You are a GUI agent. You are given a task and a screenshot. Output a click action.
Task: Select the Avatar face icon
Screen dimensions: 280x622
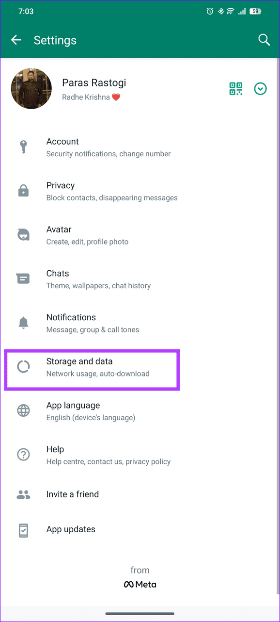click(x=23, y=234)
